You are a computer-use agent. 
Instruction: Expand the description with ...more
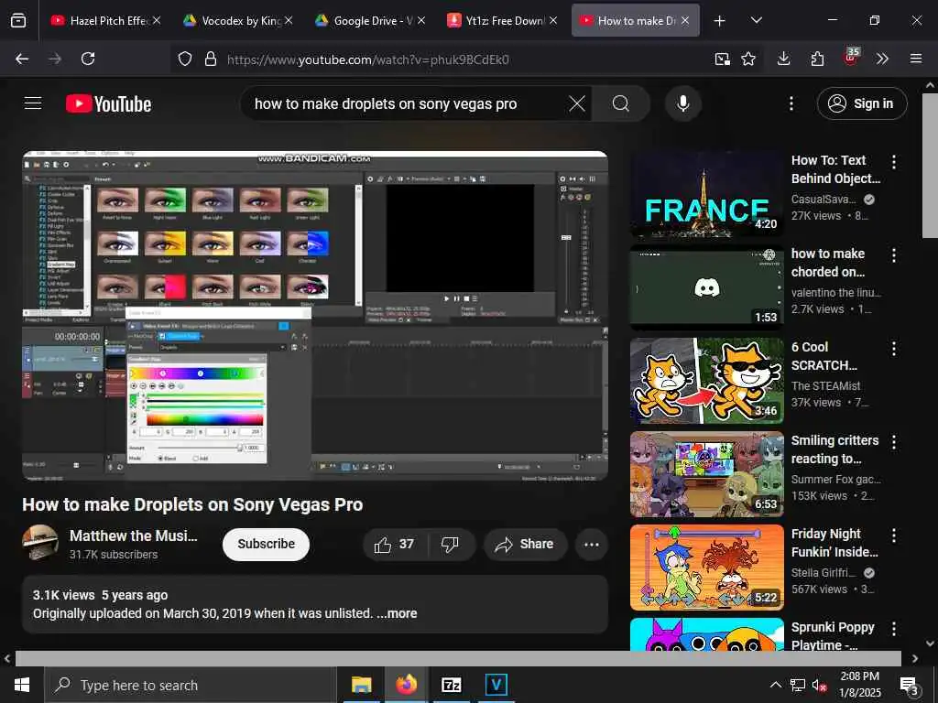(397, 613)
